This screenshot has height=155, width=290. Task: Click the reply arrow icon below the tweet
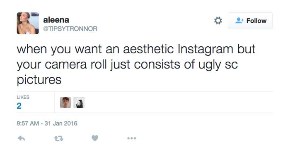21,138
